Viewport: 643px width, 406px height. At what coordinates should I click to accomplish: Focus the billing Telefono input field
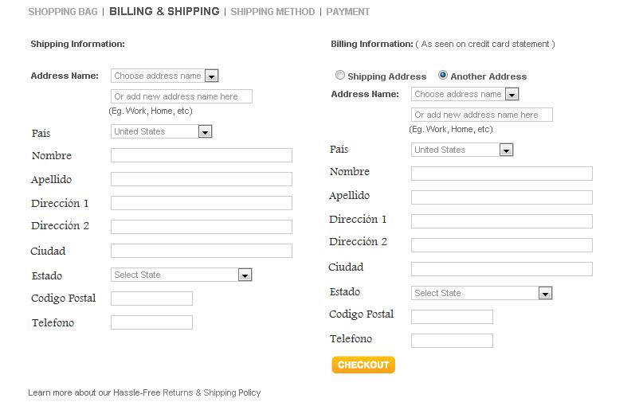(452, 341)
